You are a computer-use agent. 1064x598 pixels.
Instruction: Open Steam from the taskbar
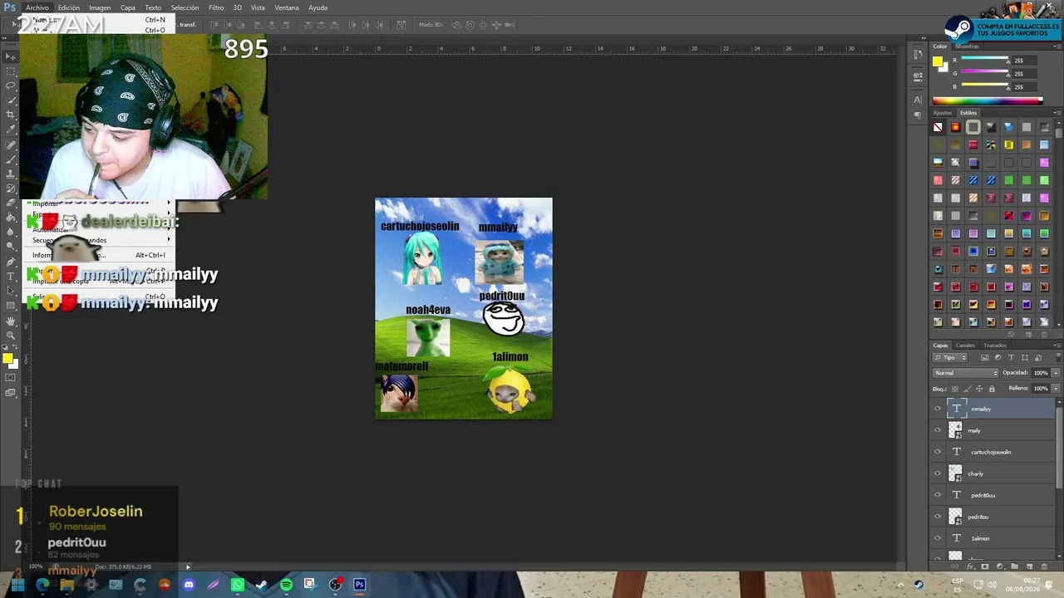point(262,585)
